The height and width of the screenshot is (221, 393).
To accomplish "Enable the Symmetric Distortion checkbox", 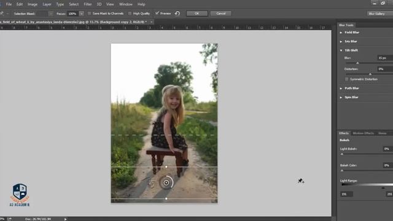I will point(346,79).
